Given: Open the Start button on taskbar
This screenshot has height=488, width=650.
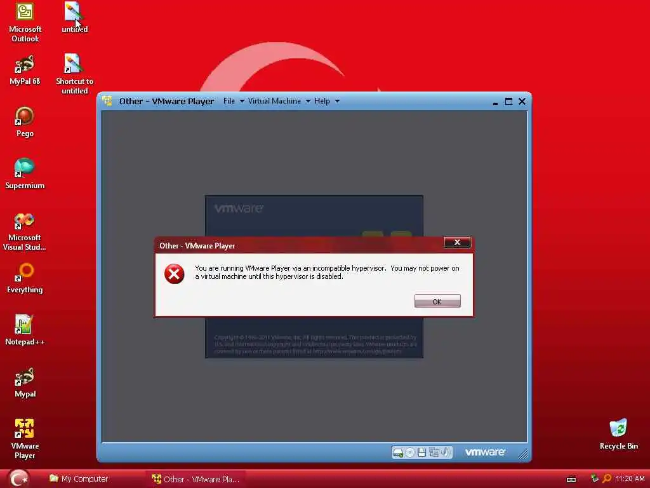Looking at the screenshot, I should pos(18,478).
